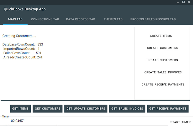Close the QuickBooks Desktop App window
193x126 pixels.
click(189, 2)
